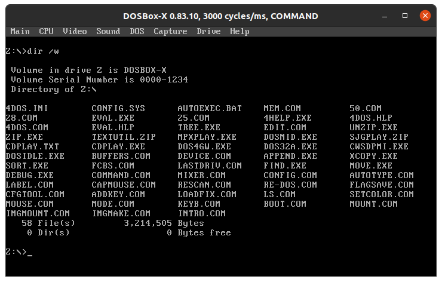Image resolution: width=442 pixels, height=282 pixels.
Task: Click the DOS32A.EXE file name
Action: [x=290, y=146]
